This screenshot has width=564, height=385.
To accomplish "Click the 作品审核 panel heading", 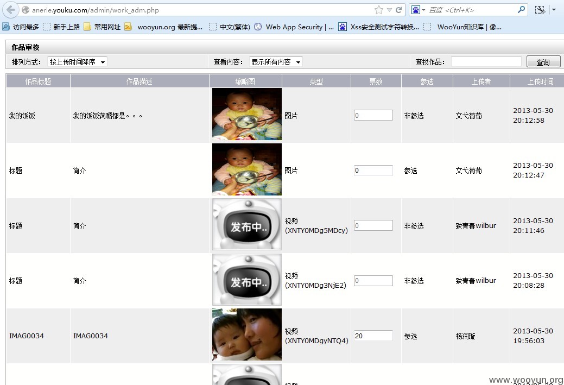I will click(25, 47).
